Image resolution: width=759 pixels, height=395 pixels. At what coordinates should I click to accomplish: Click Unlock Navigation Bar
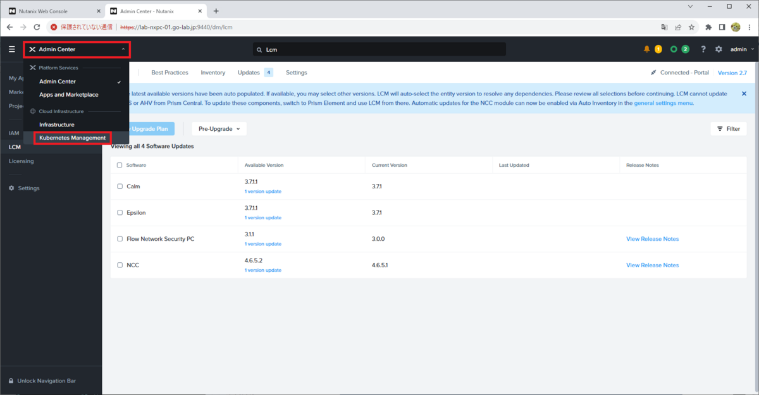point(47,381)
